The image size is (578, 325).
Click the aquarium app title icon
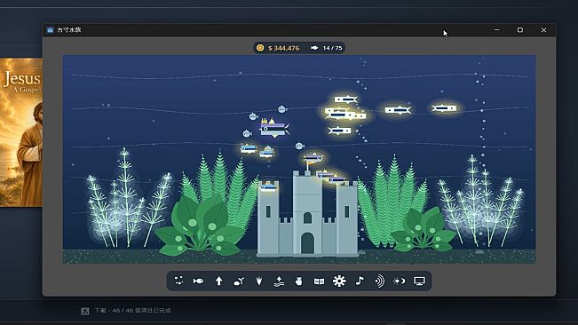point(50,30)
